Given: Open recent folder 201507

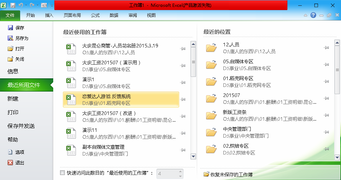Looking at the screenshot, I should [x=263, y=98].
